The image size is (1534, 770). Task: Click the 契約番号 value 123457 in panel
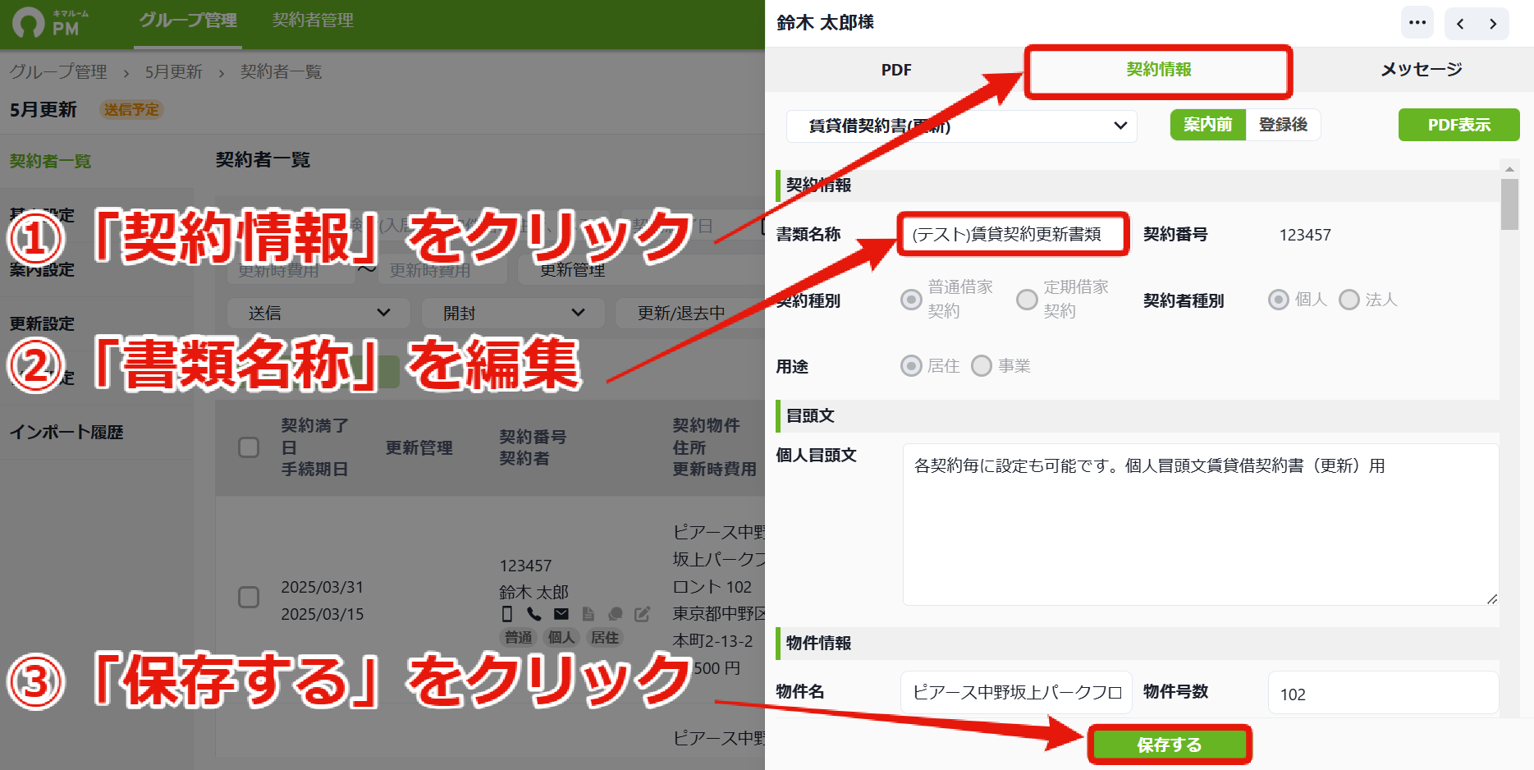coord(1305,235)
